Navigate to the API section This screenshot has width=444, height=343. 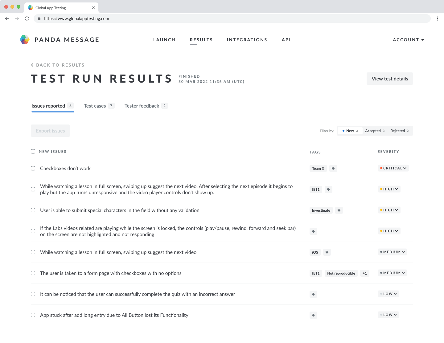(x=286, y=40)
